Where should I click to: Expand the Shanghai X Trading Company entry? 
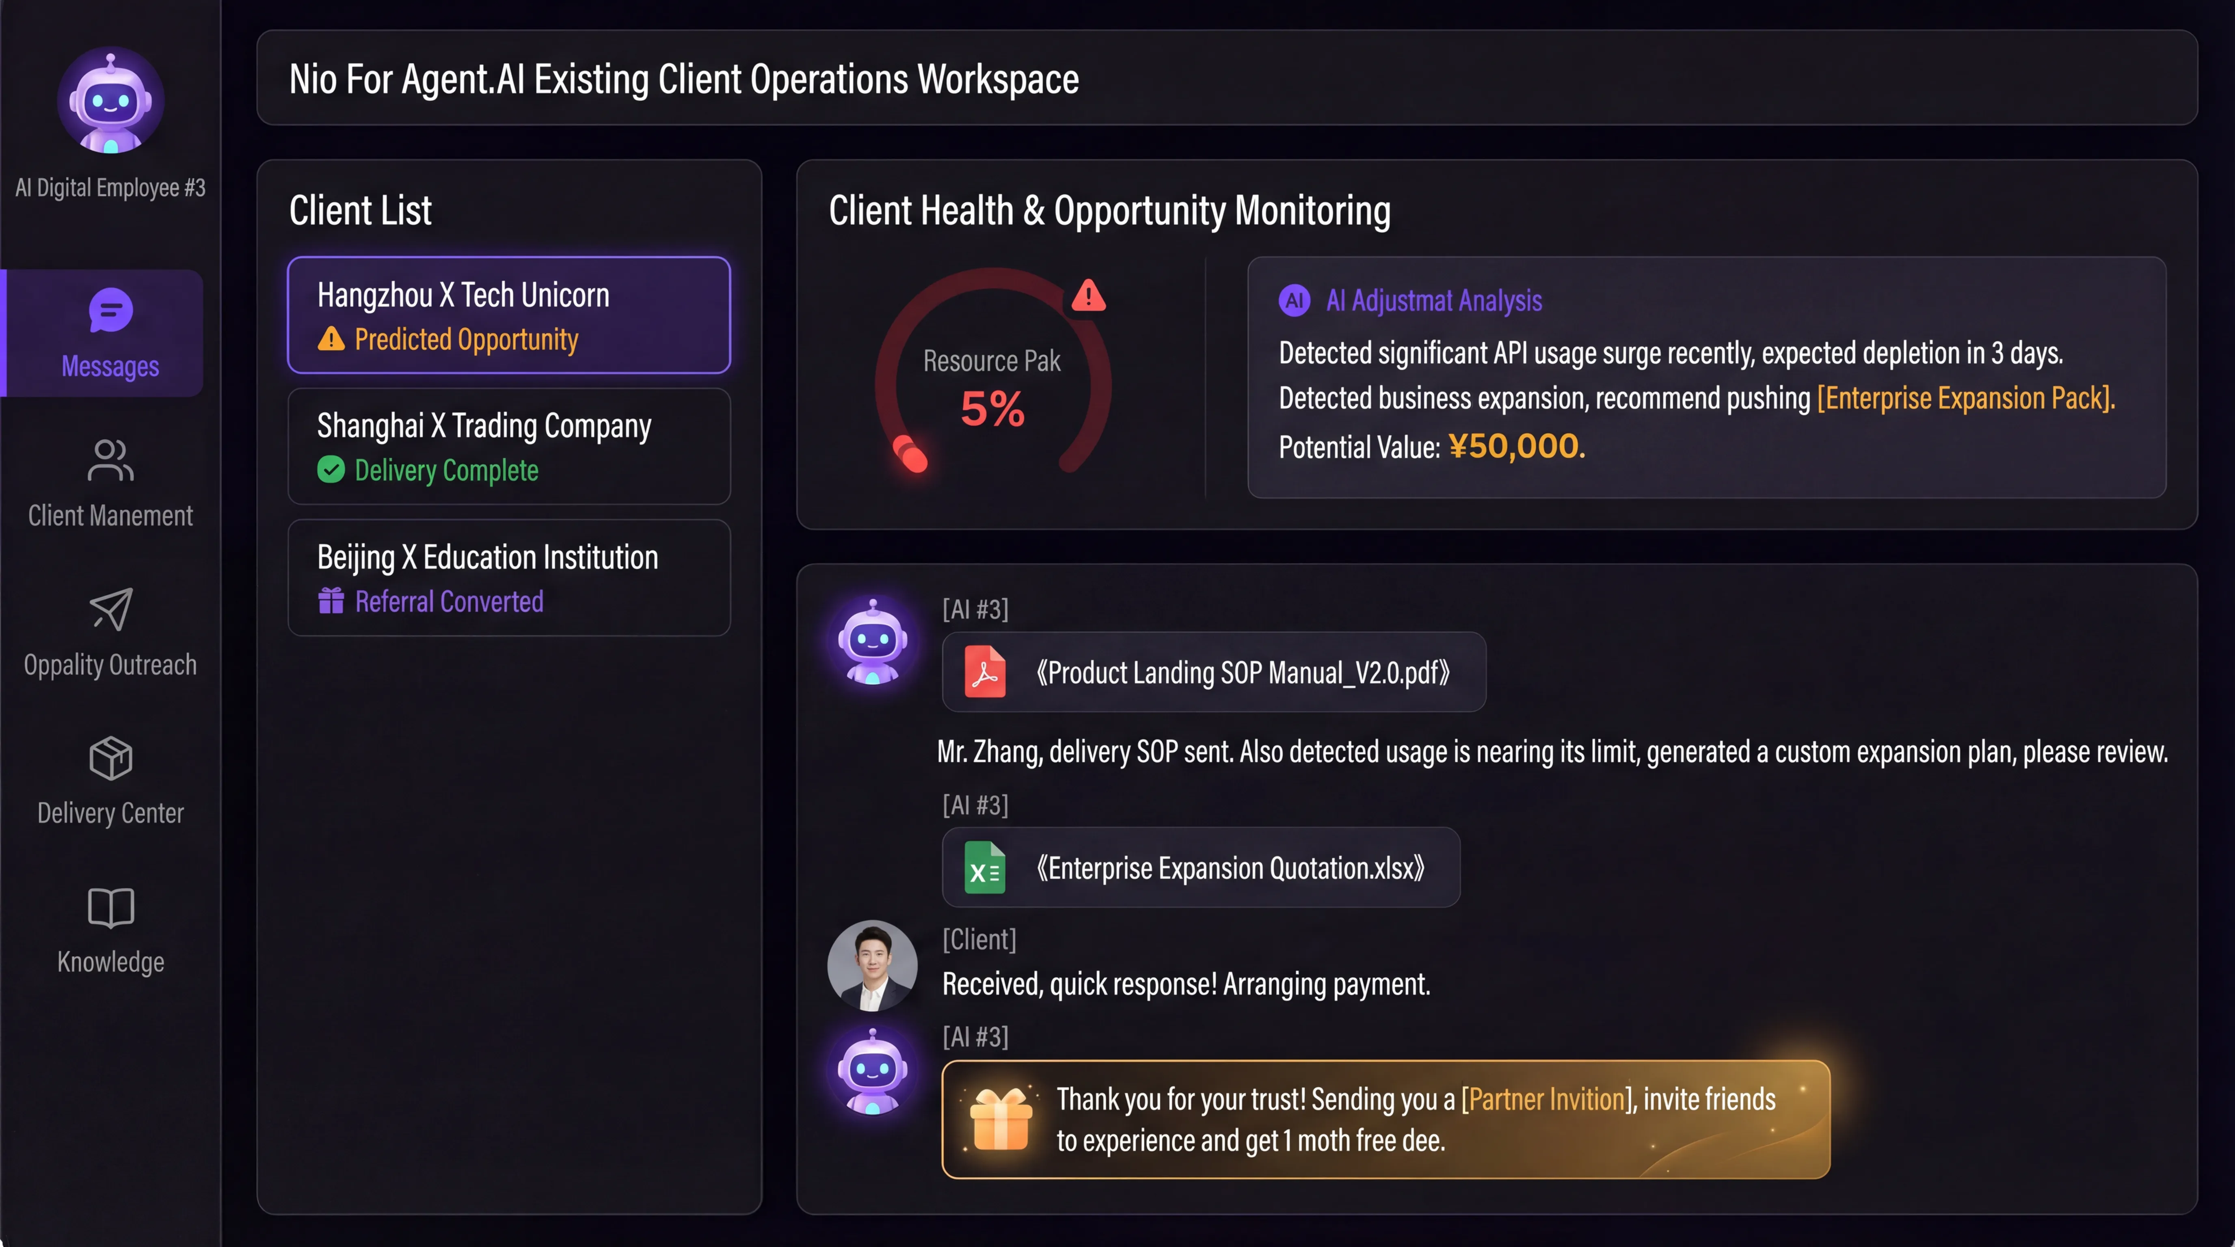pyautogui.click(x=508, y=447)
